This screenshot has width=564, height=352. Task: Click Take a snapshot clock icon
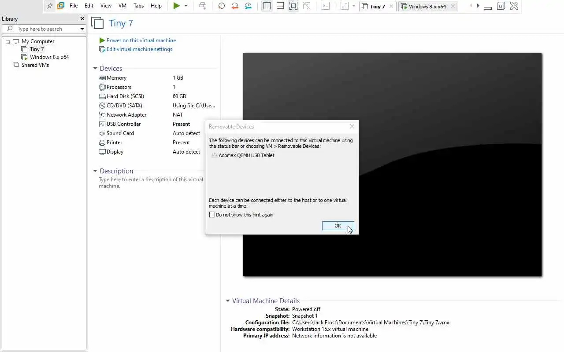222,6
